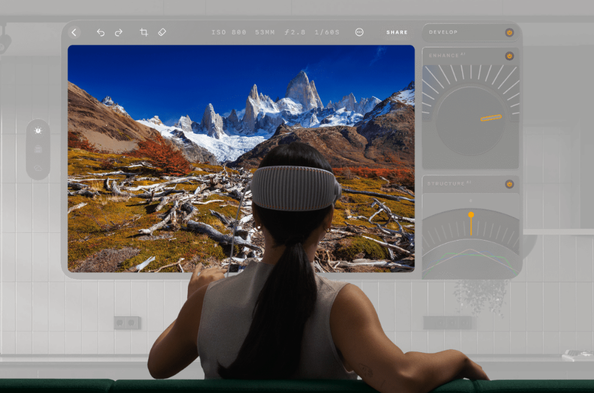Image resolution: width=594 pixels, height=393 pixels.
Task: Select the cloud icon in left sidebar
Action: [x=38, y=168]
